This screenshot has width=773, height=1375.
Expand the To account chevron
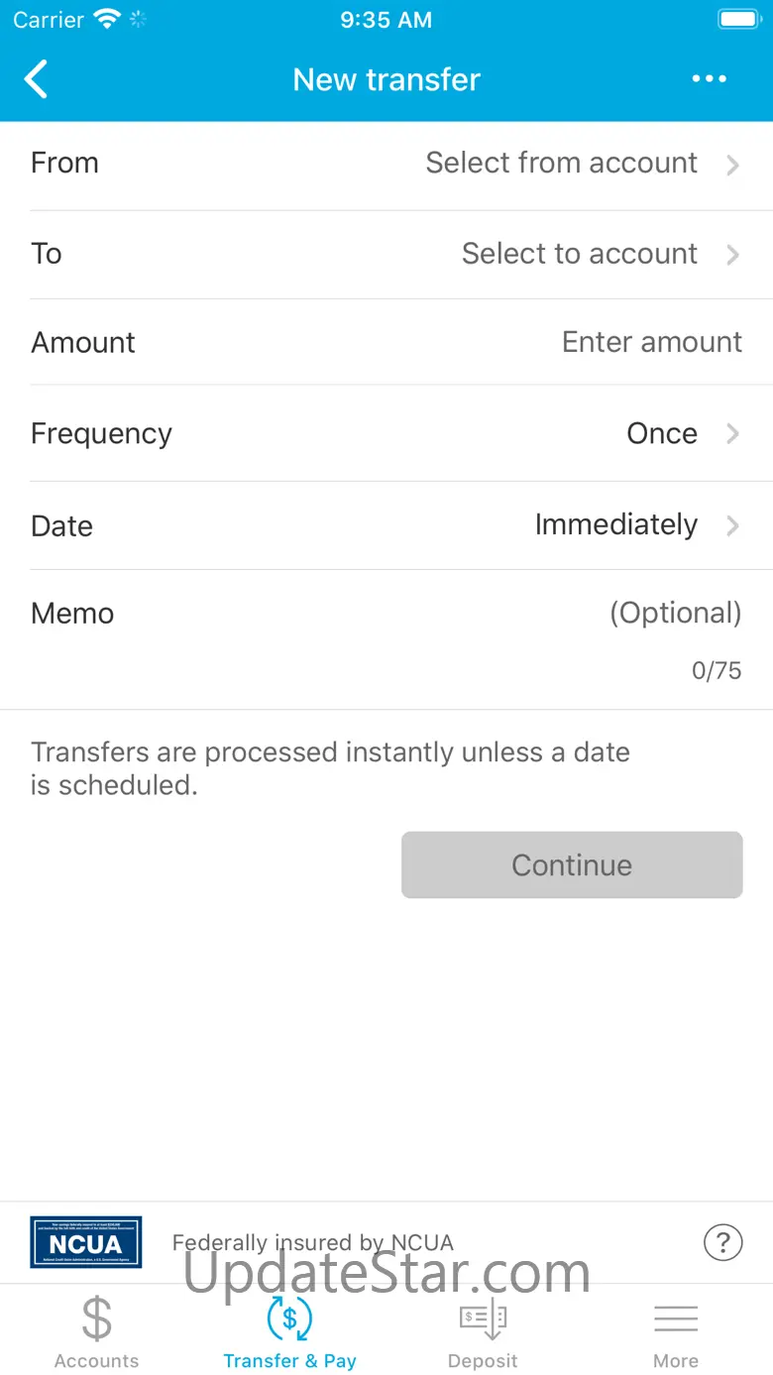tap(732, 255)
